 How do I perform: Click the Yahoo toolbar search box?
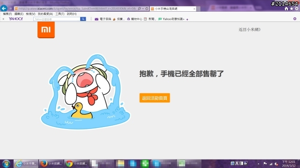click(x=57, y=19)
